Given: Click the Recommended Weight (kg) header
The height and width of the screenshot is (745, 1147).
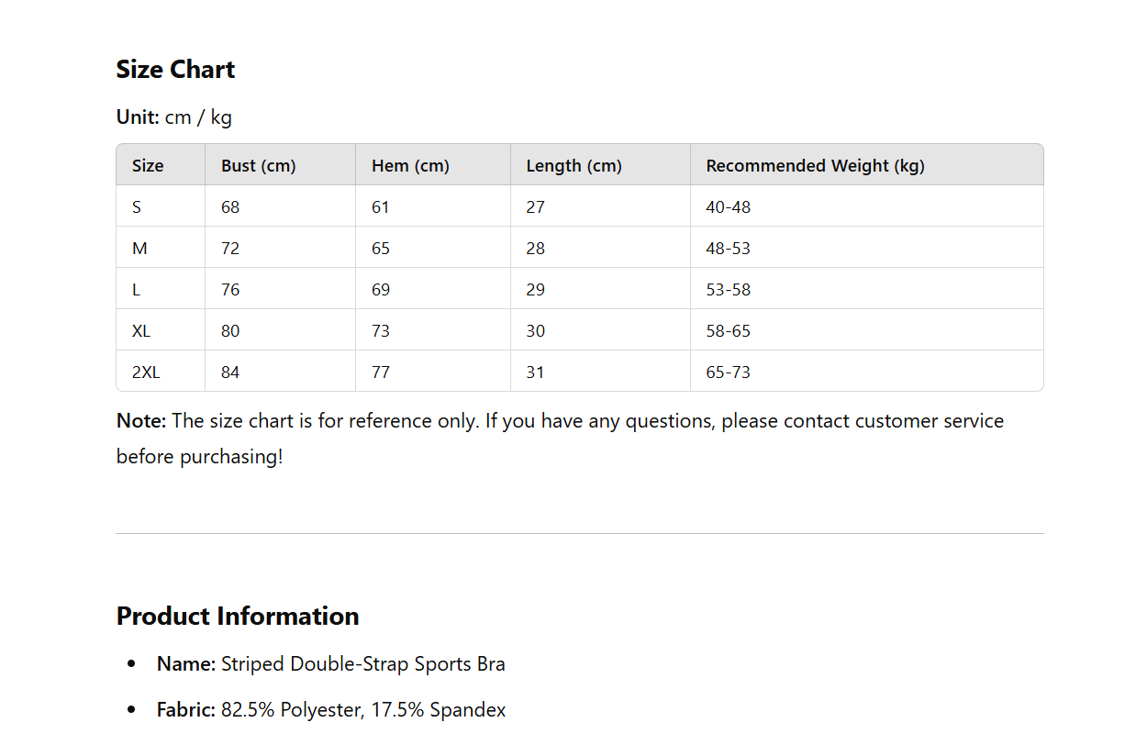Looking at the screenshot, I should point(815,166).
